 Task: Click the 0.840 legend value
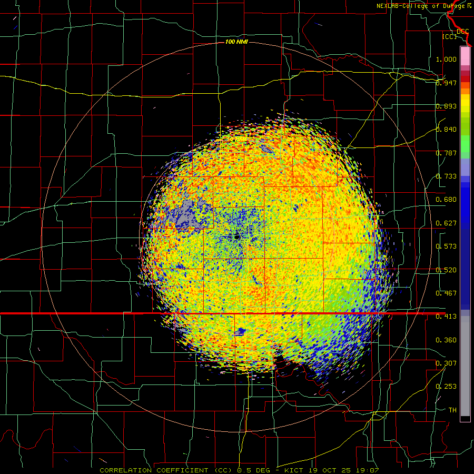(446, 130)
